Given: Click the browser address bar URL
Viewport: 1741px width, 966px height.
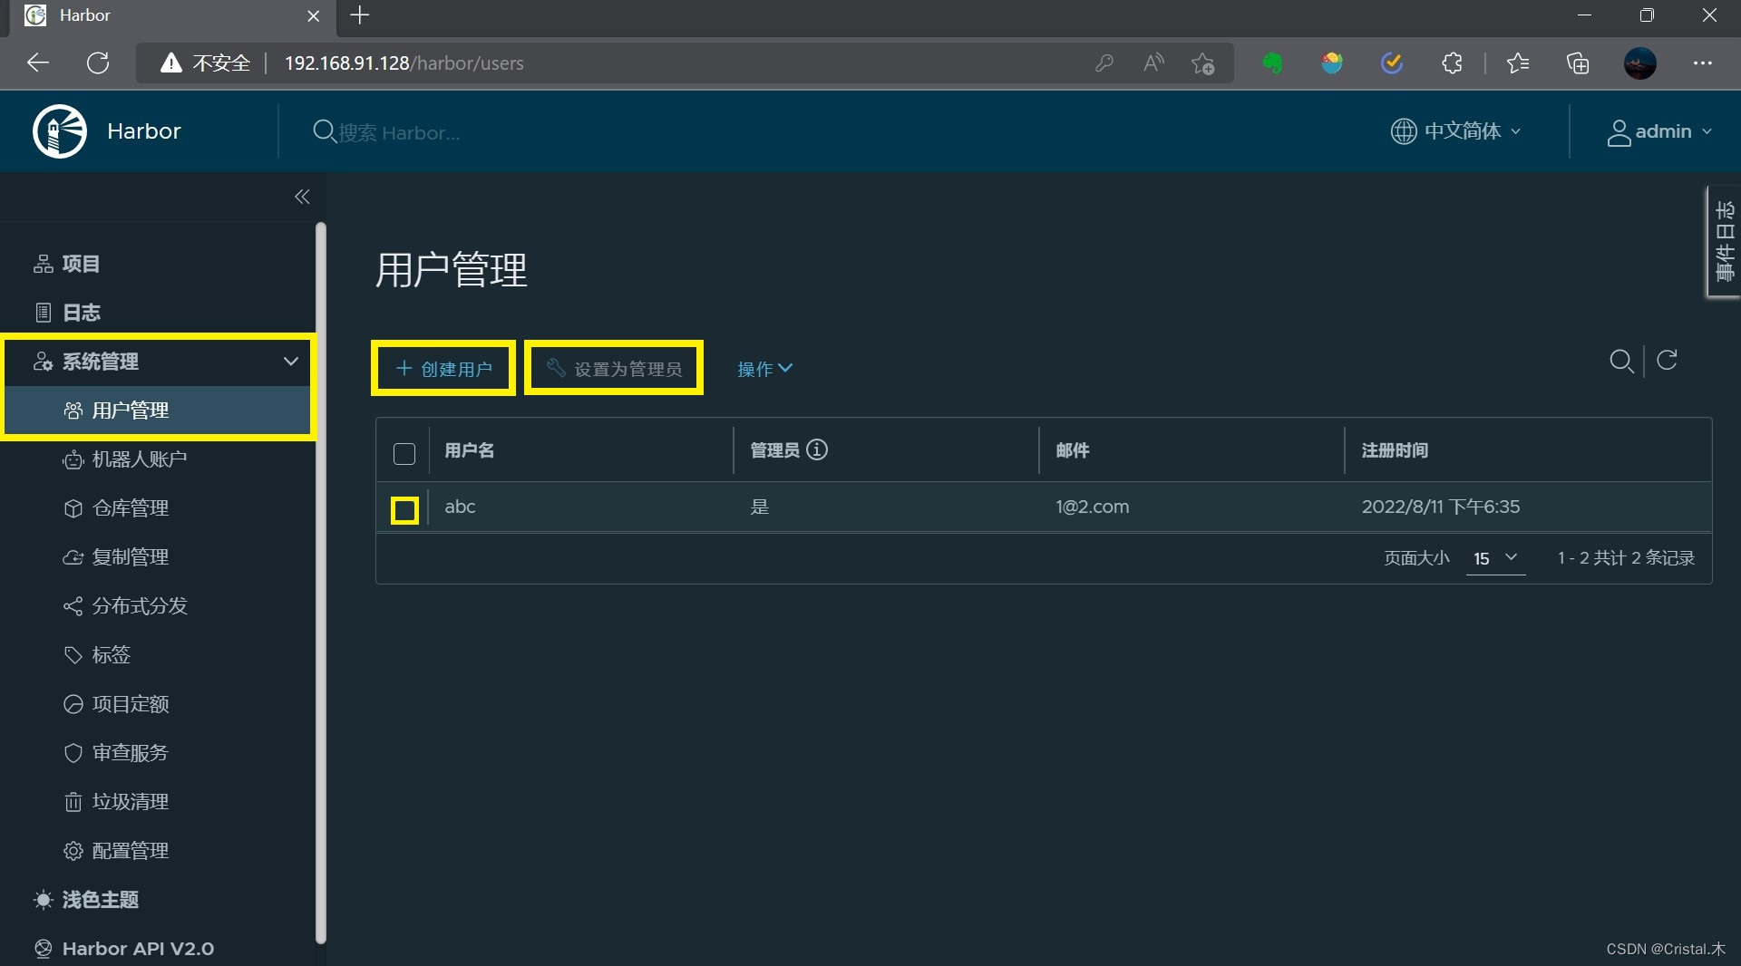Looking at the screenshot, I should pyautogui.click(x=404, y=63).
